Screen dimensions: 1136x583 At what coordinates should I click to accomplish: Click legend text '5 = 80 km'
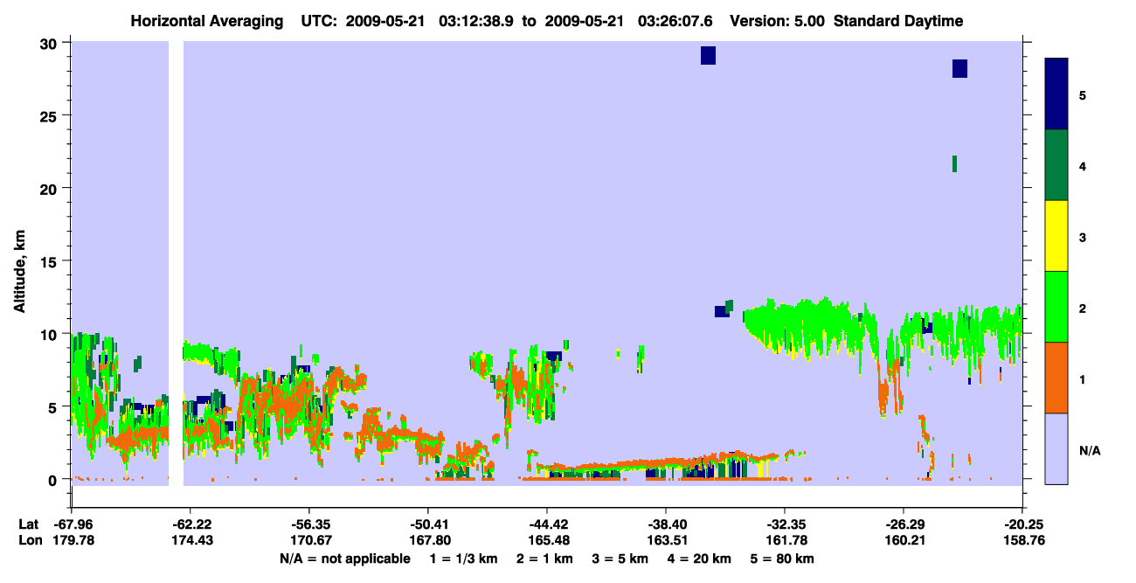tap(783, 559)
